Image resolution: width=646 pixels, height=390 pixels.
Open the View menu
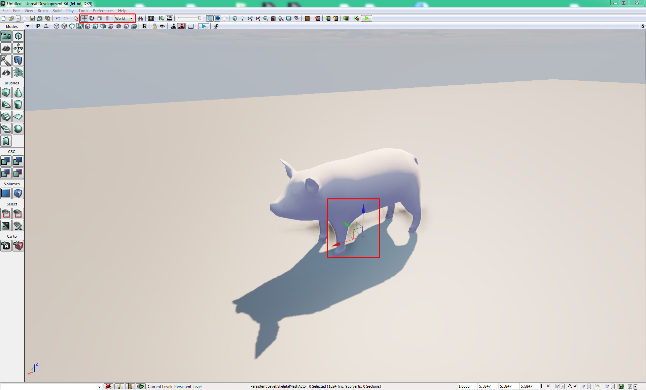coord(29,11)
